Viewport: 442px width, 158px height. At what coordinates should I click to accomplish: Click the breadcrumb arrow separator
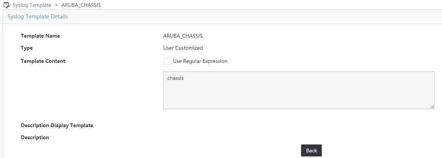[x=56, y=5]
